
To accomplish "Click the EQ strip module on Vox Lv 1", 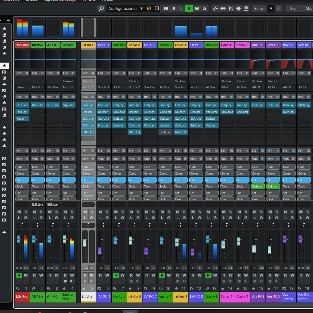I will (x=119, y=180).
